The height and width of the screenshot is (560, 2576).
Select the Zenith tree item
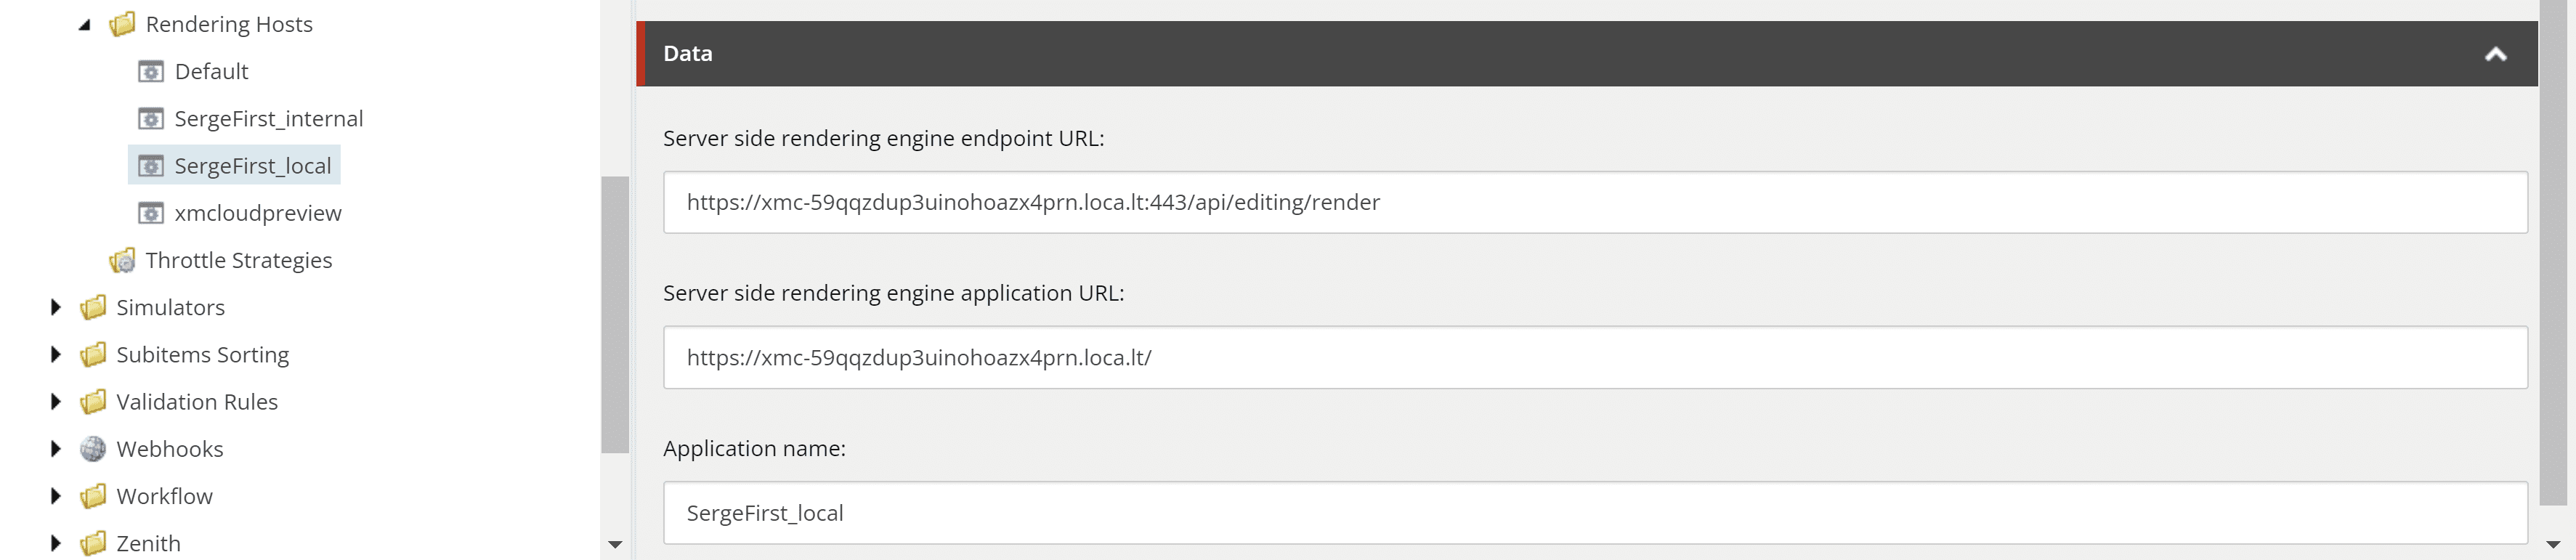[148, 543]
